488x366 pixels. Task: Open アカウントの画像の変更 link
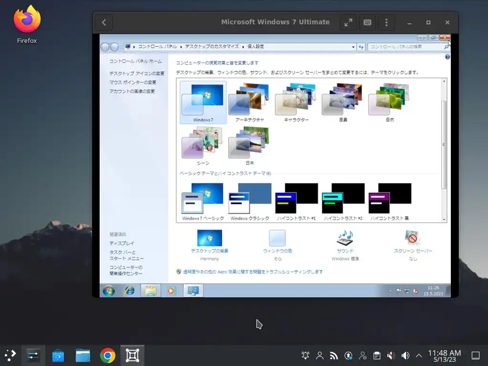coord(132,91)
